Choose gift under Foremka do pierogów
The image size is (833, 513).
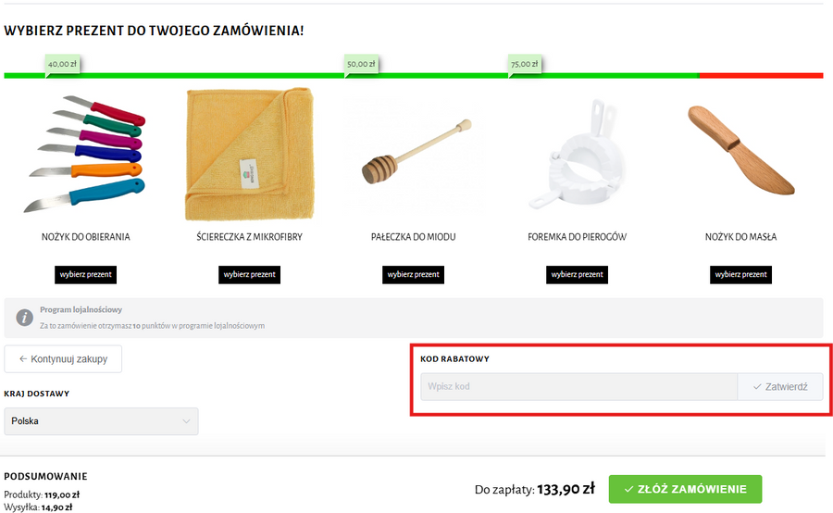[577, 275]
